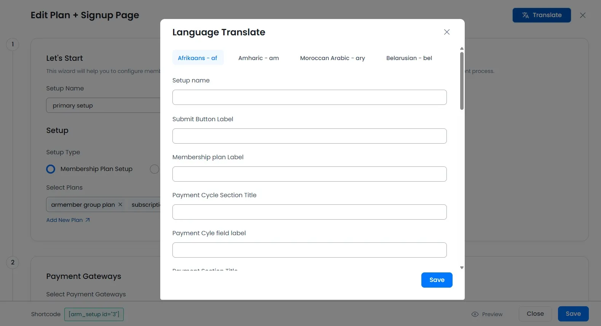The image size is (601, 326).
Task: Close the Language Translate dialog
Action: click(x=447, y=32)
